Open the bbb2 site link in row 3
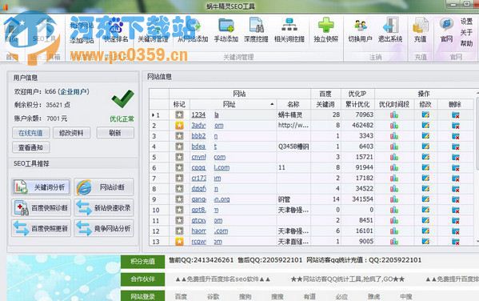The height and width of the screenshot is (301, 479). 198,136
